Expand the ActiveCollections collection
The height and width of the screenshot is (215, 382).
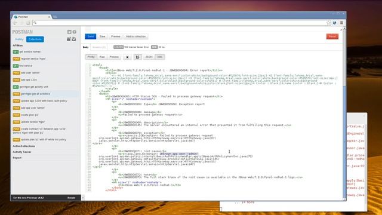[x=24, y=146]
